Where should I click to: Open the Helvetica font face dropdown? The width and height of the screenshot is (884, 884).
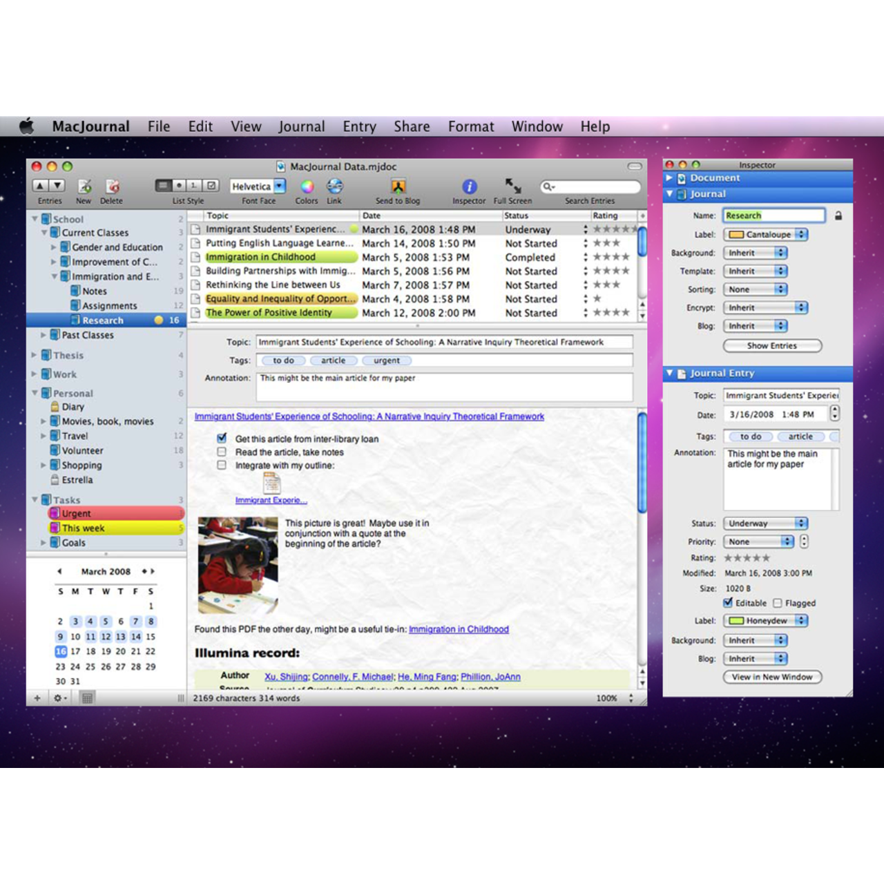tap(258, 186)
